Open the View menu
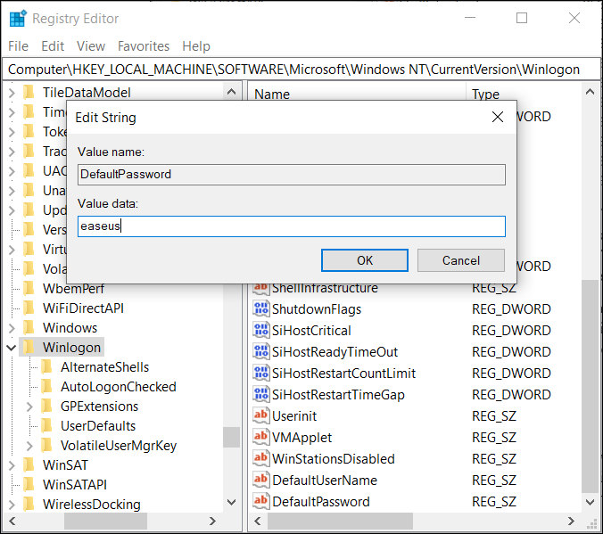Viewport: 603px width, 534px height. pyautogui.click(x=91, y=46)
